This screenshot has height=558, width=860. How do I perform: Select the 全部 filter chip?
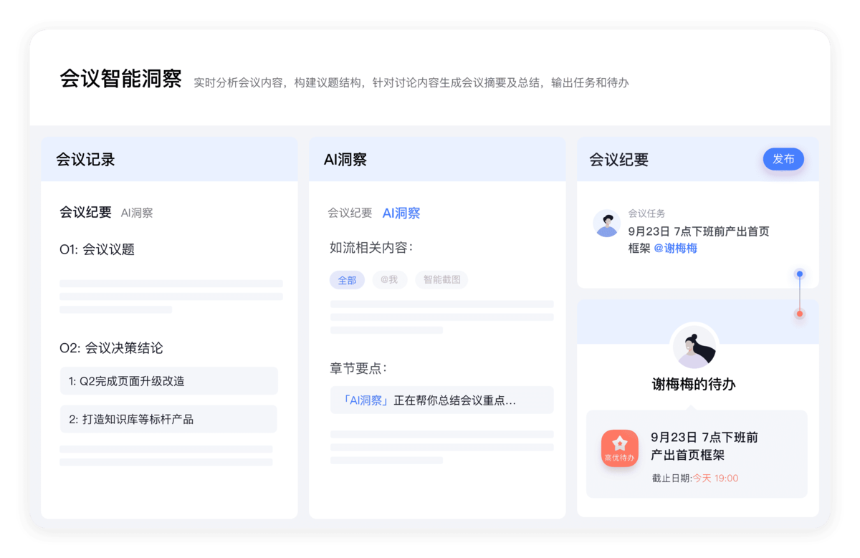pos(347,279)
